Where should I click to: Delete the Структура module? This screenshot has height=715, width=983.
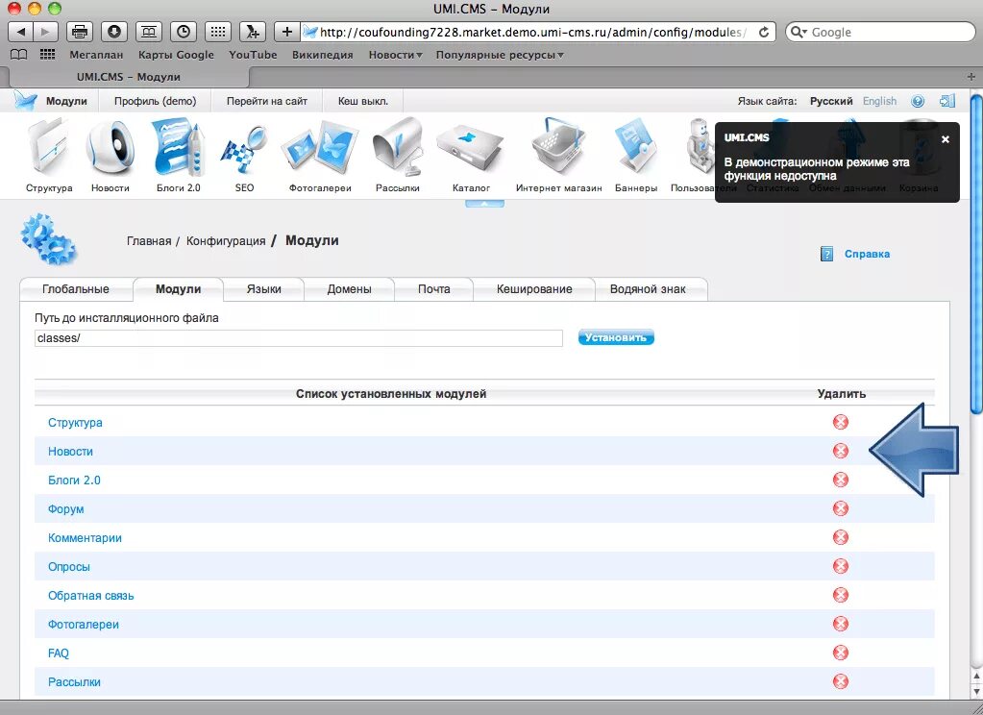pyautogui.click(x=841, y=422)
